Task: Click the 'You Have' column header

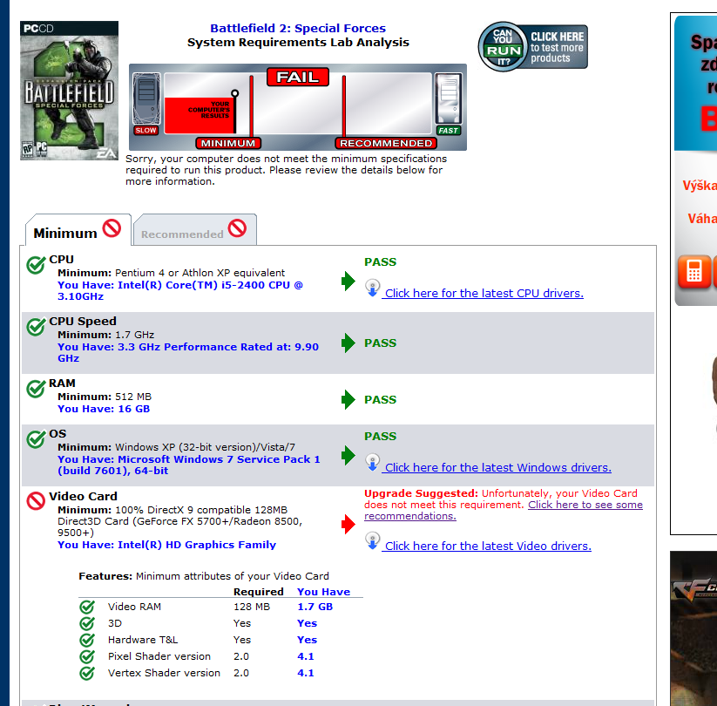Action: (x=324, y=592)
